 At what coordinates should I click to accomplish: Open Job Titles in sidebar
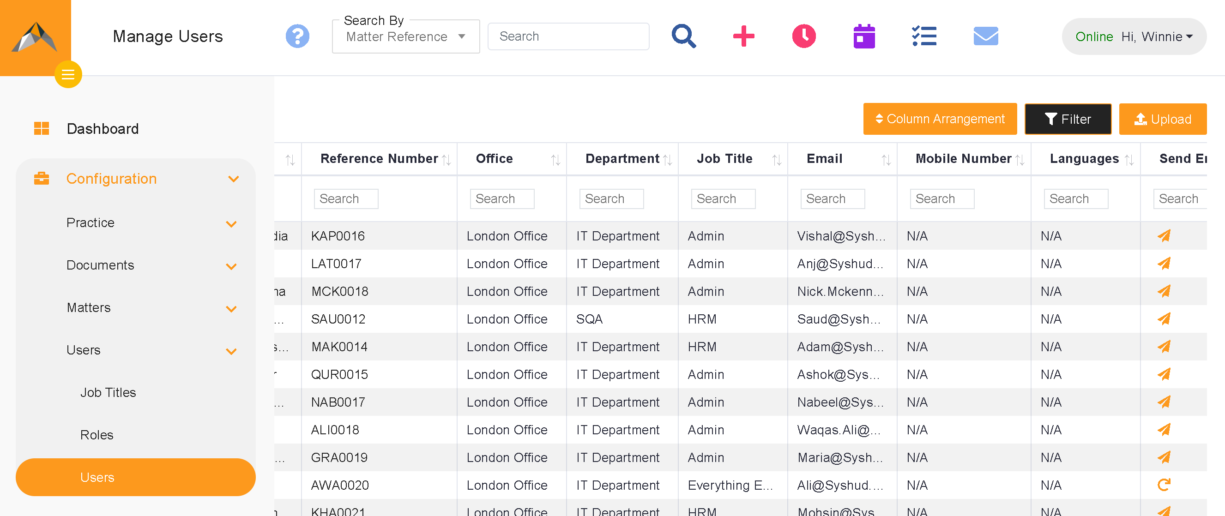[108, 392]
